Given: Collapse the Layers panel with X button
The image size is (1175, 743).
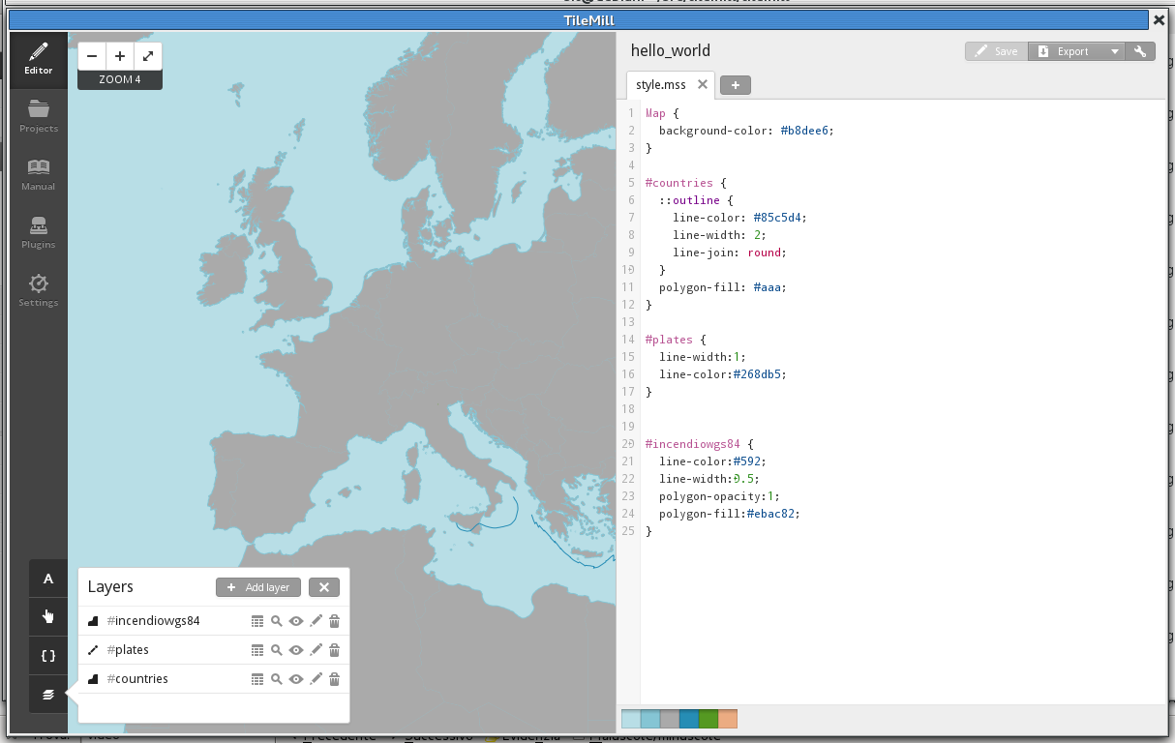Looking at the screenshot, I should [x=324, y=587].
